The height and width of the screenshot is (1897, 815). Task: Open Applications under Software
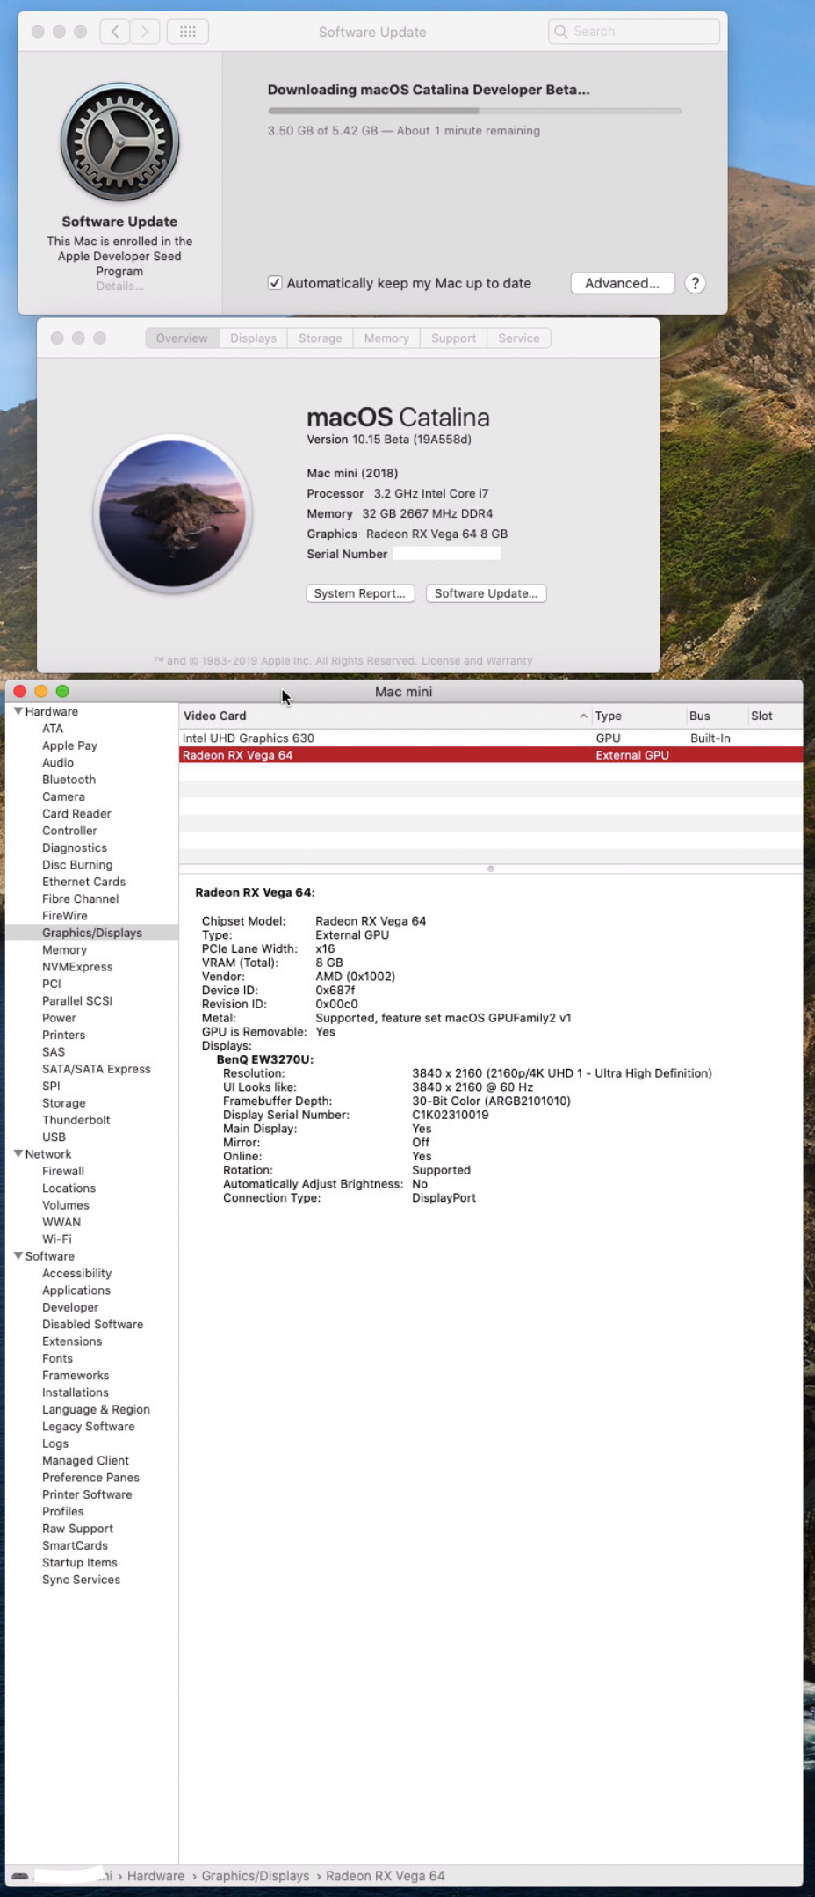coord(76,1290)
